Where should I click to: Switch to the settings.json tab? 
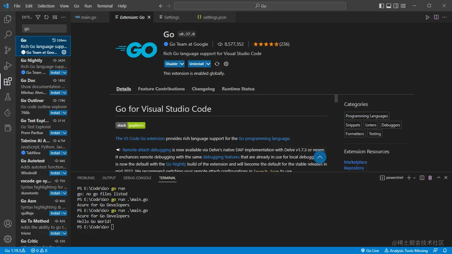[214, 17]
